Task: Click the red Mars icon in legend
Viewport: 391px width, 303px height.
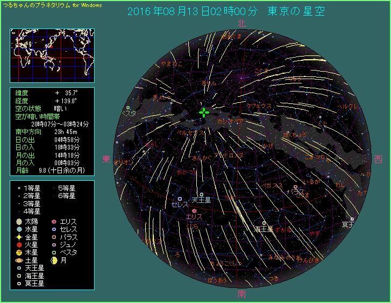Action: pyautogui.click(x=19, y=244)
